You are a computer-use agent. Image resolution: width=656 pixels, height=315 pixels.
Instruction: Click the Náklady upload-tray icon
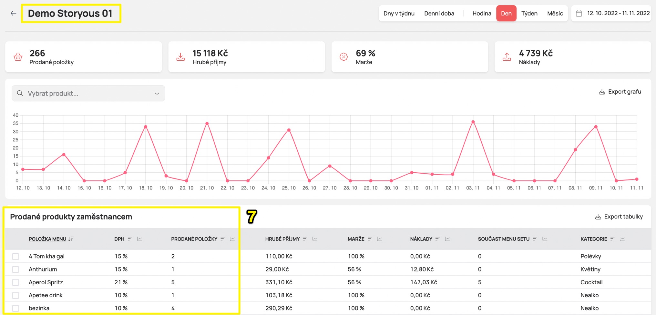507,57
